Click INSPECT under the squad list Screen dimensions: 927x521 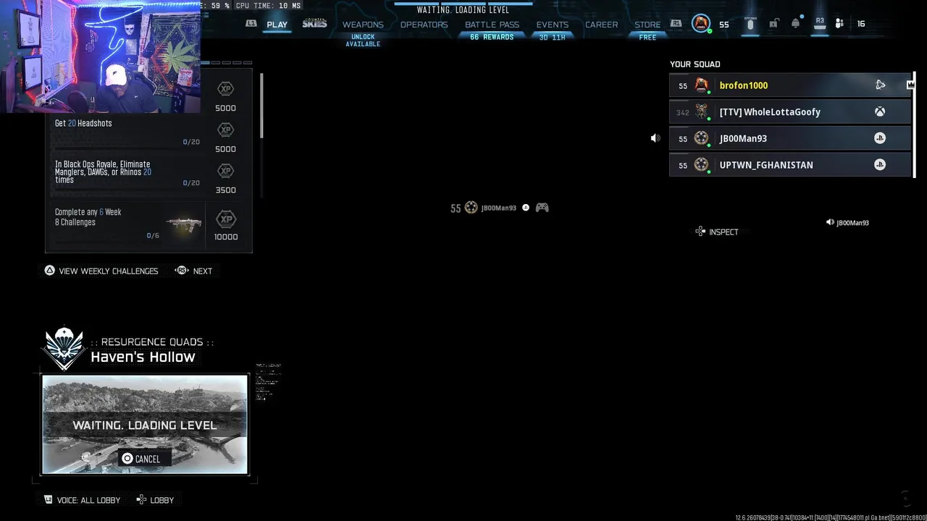(x=723, y=232)
